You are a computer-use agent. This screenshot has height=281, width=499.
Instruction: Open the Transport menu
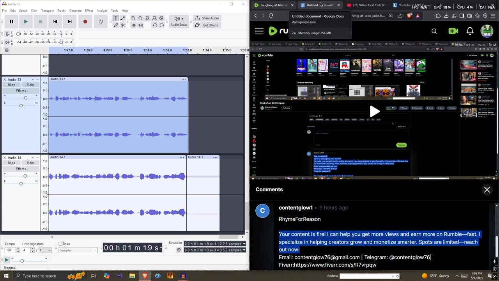click(x=48, y=11)
